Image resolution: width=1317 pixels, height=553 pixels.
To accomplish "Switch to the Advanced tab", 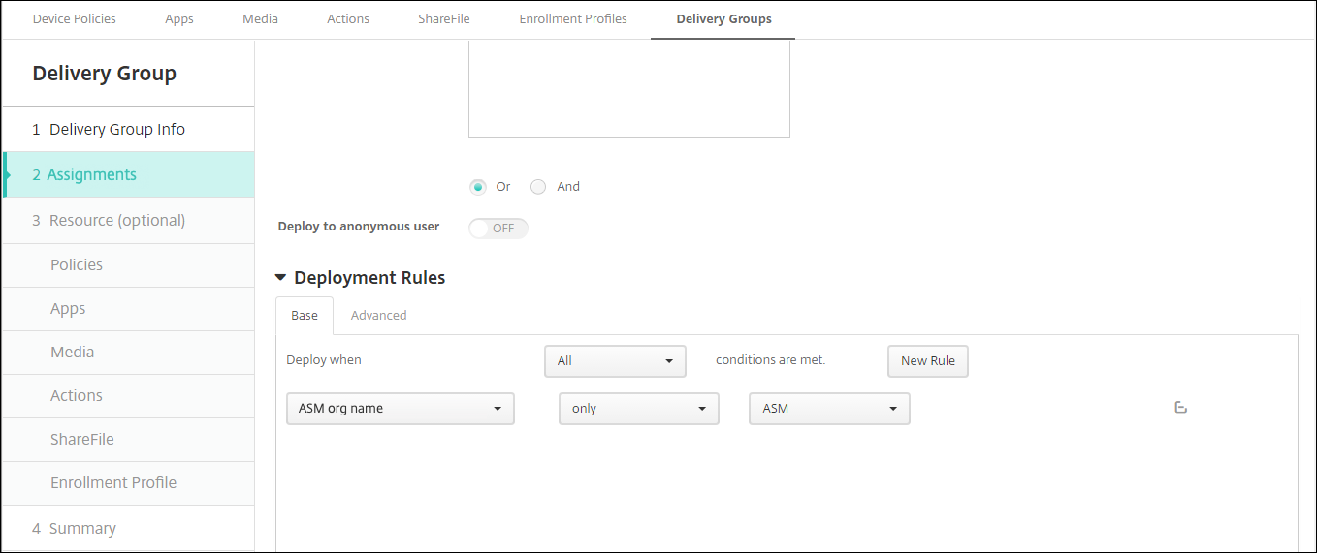I will (378, 315).
